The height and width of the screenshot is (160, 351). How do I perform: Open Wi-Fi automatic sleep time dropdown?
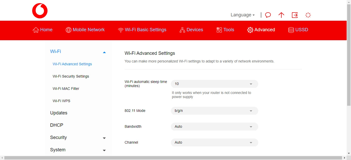[x=214, y=84]
